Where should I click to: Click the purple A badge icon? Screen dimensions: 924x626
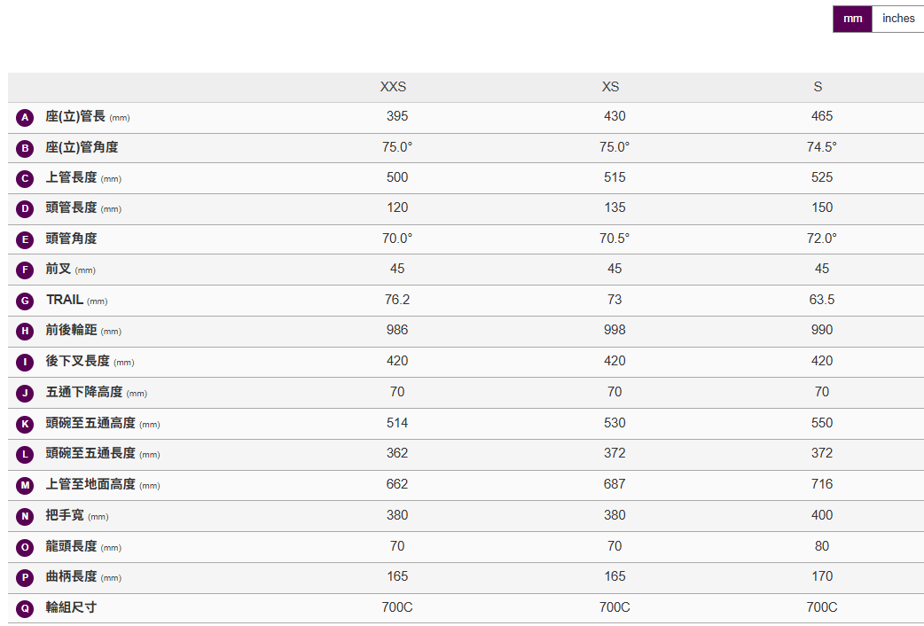point(25,117)
